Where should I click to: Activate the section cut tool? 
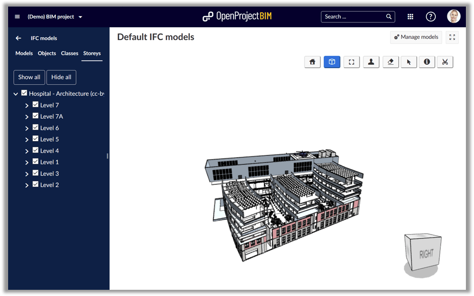[x=444, y=61]
